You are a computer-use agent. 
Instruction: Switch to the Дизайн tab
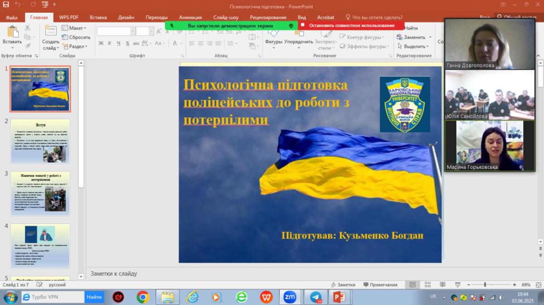(x=126, y=17)
